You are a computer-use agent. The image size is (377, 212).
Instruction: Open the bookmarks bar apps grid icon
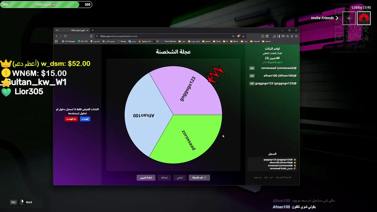point(56,41)
